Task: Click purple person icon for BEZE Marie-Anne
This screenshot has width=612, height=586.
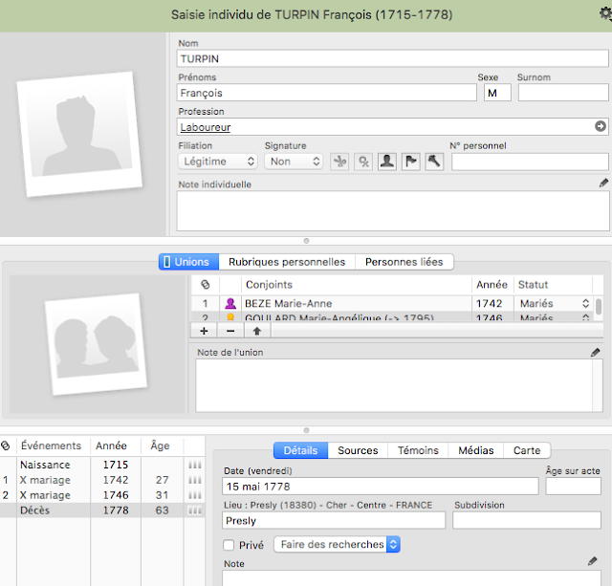Action: point(230,303)
